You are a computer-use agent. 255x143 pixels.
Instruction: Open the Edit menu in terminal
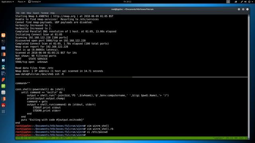click(x=23, y=13)
